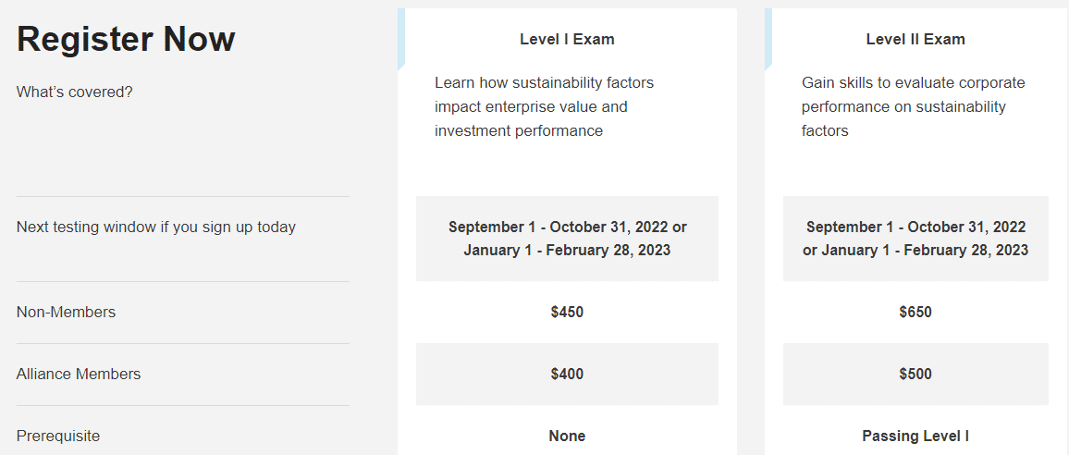The height and width of the screenshot is (455, 1069).
Task: Click the Level II testing window dates cell
Action: pyautogui.click(x=915, y=239)
